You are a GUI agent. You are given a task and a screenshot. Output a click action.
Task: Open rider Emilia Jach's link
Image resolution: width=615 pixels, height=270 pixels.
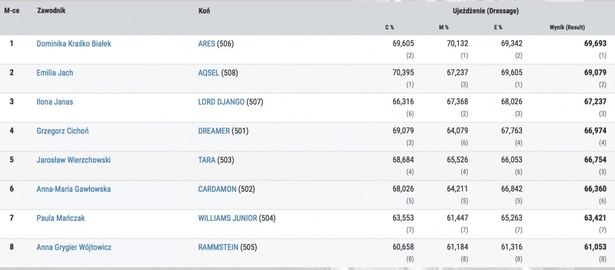click(x=55, y=73)
